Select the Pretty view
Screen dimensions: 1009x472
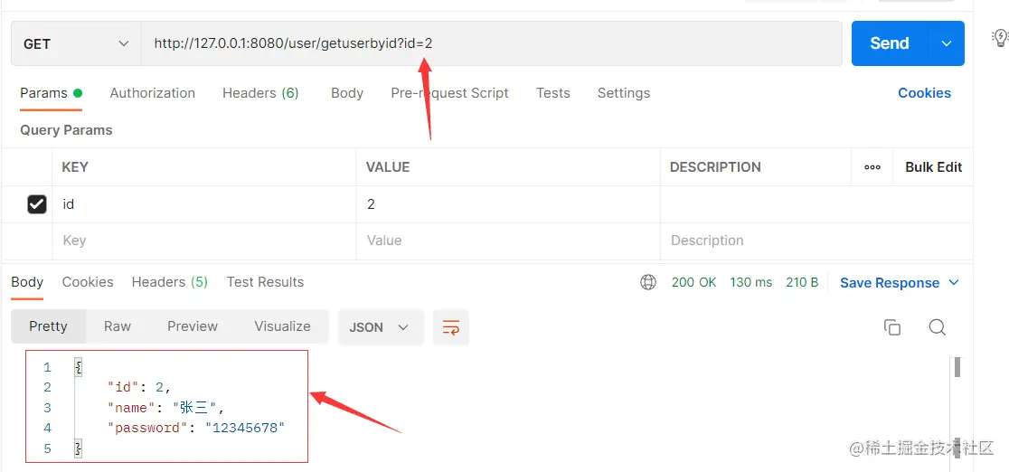(48, 326)
